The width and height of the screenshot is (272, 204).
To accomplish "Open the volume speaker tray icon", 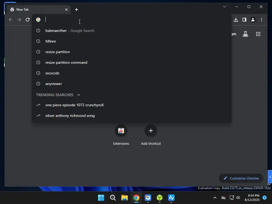I will [x=238, y=198].
